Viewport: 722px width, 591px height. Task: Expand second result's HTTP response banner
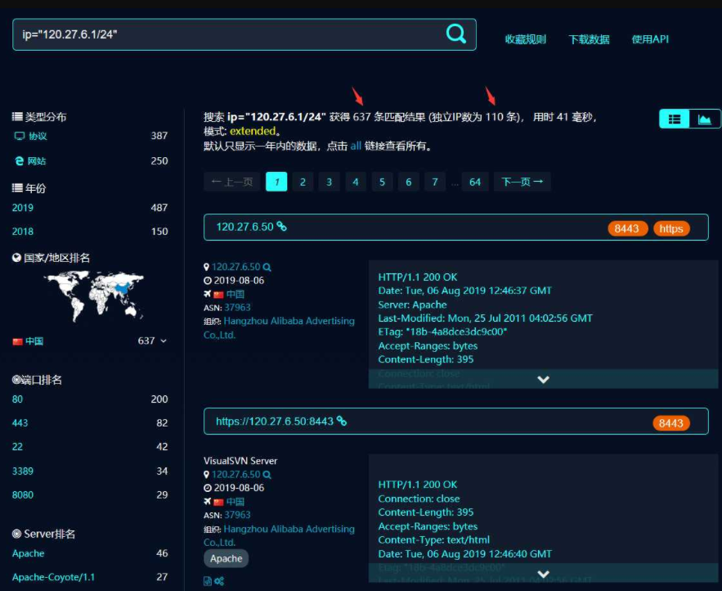[544, 574]
